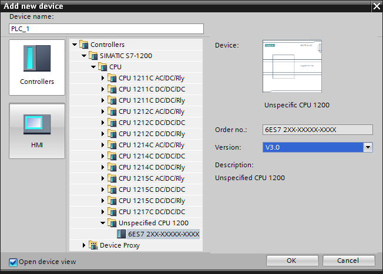Open the Version dropdown arrow

(x=368, y=147)
